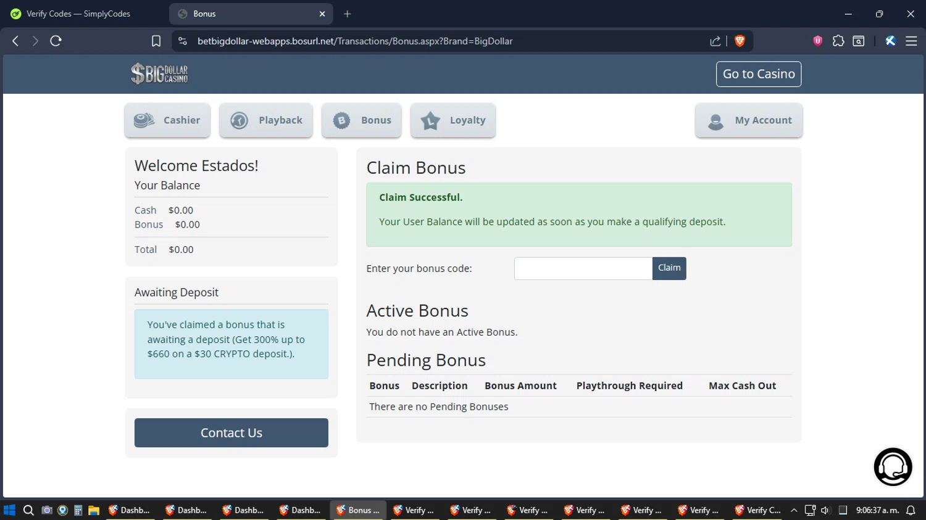Open the blue X extension icon
Image resolution: width=926 pixels, height=520 pixels.
click(890, 41)
